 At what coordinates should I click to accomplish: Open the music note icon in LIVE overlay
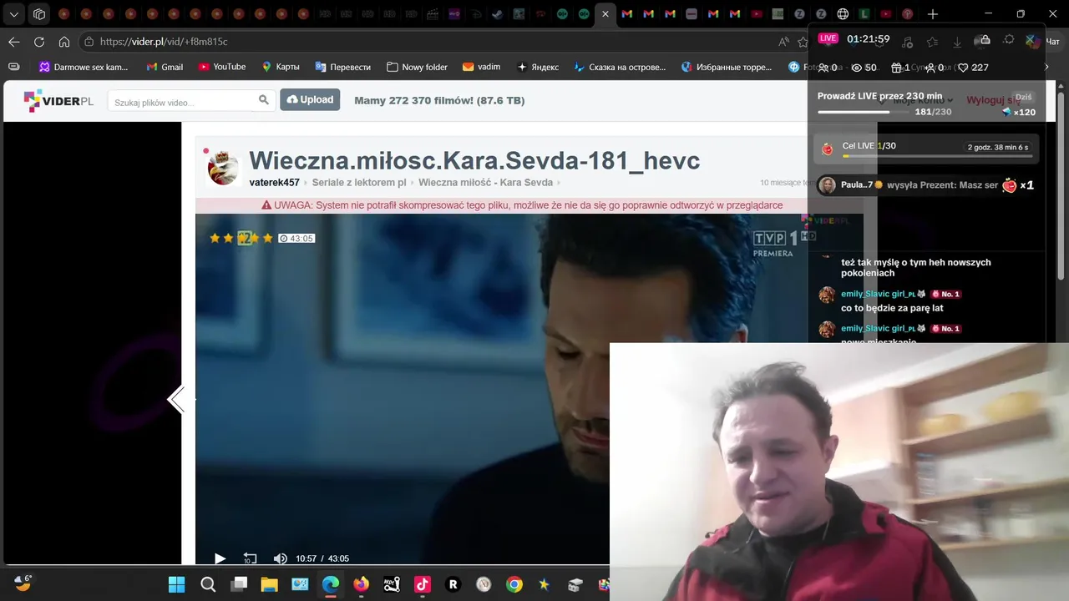907,42
